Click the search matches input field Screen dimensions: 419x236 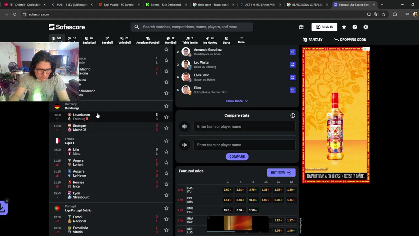coord(192,27)
